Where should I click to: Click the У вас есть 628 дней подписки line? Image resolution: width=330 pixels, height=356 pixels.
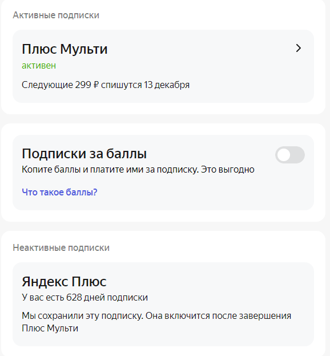pyautogui.click(x=84, y=297)
